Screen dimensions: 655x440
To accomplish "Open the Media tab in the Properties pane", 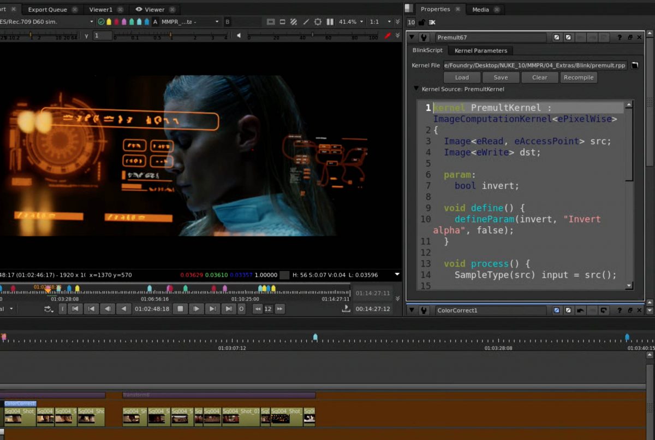I will click(x=479, y=9).
